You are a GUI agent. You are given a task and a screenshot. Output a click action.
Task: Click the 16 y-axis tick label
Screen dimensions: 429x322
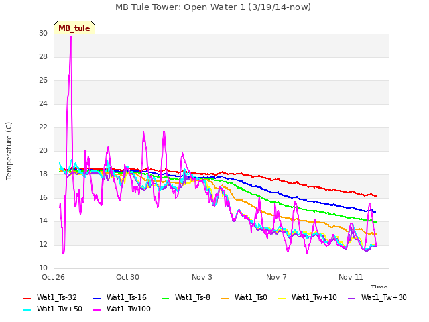coord(43,198)
